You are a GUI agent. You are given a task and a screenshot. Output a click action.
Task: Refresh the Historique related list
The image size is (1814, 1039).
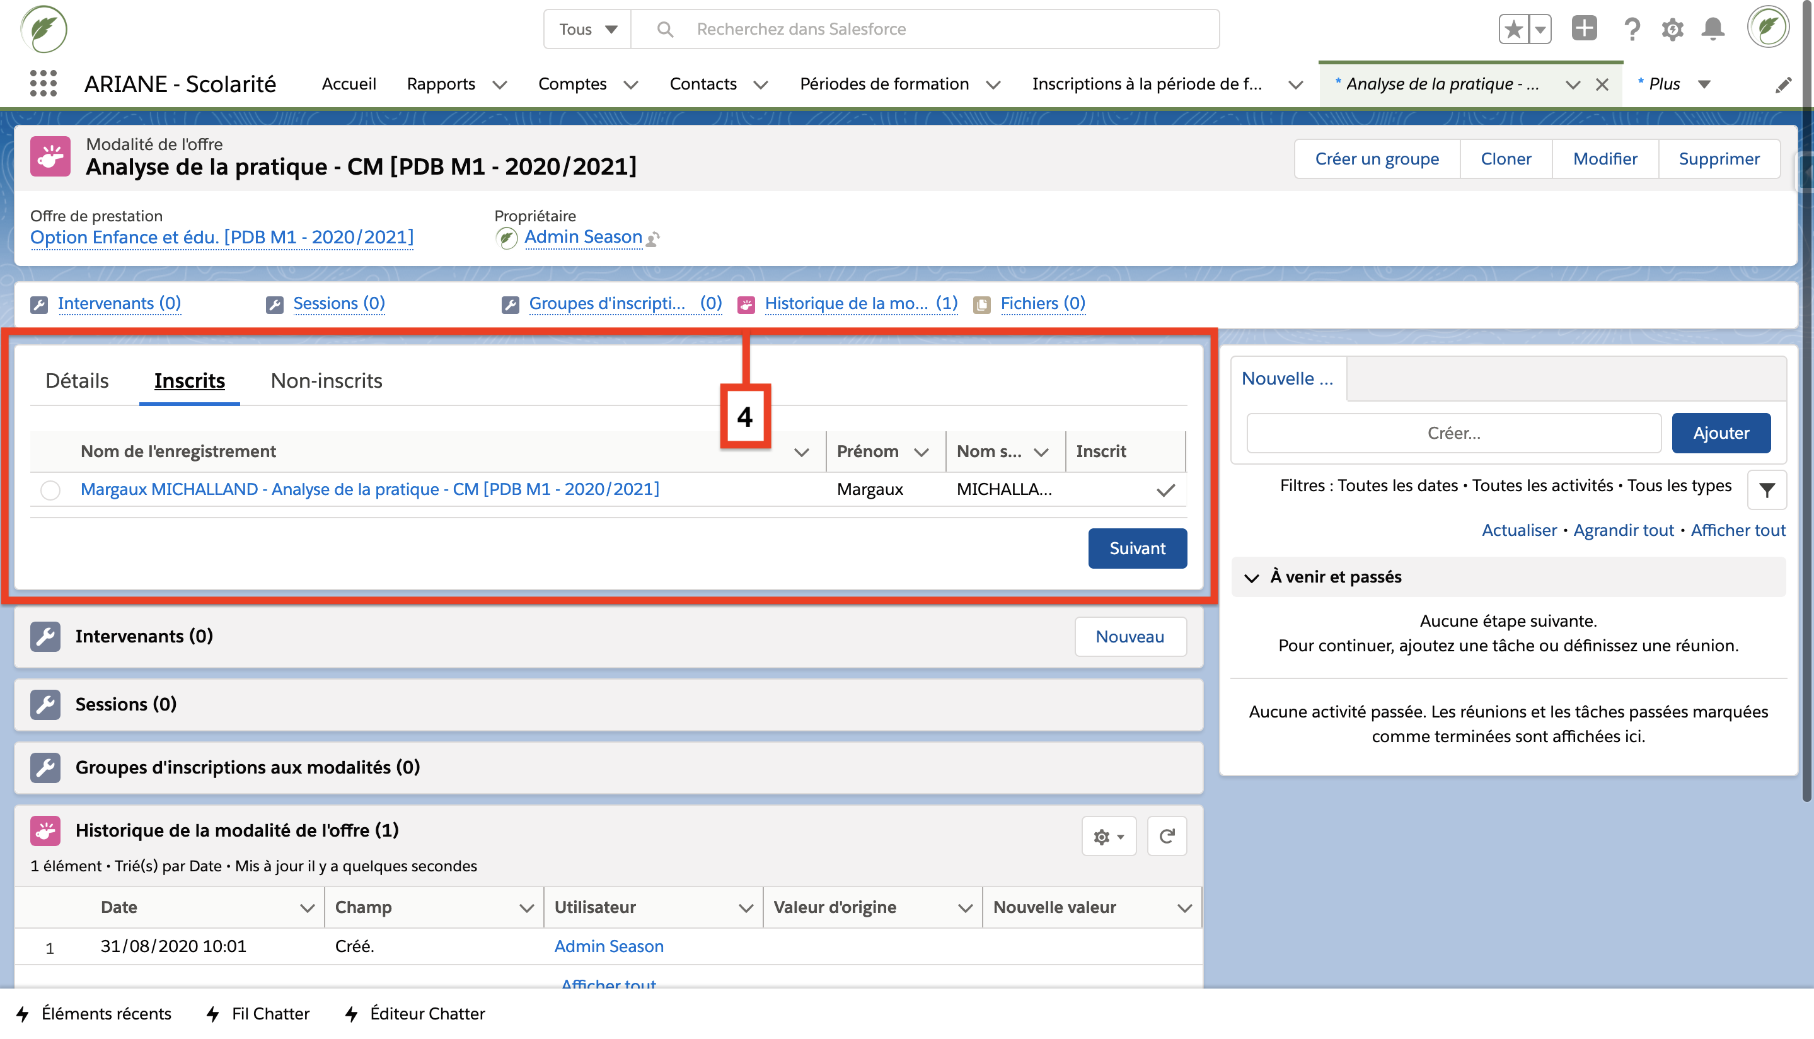point(1166,837)
